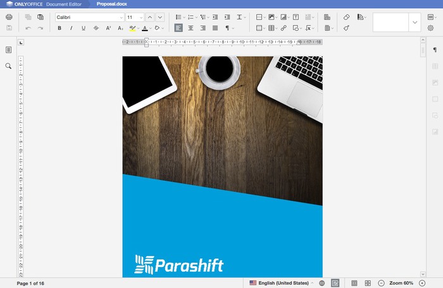Screen dimensions: 443x288
Task: Expand the paragraph styles gallery dropdown
Action: tap(415, 23)
